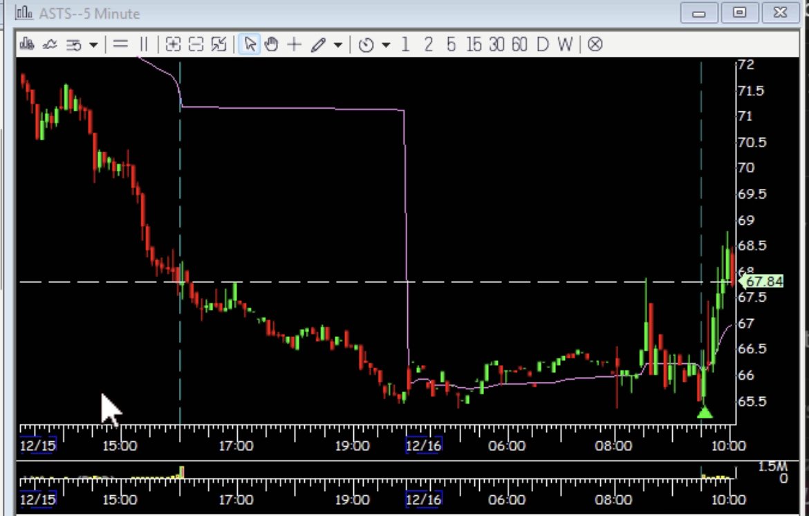
Task: Click the green up-triangle marker on chart
Action: click(705, 412)
